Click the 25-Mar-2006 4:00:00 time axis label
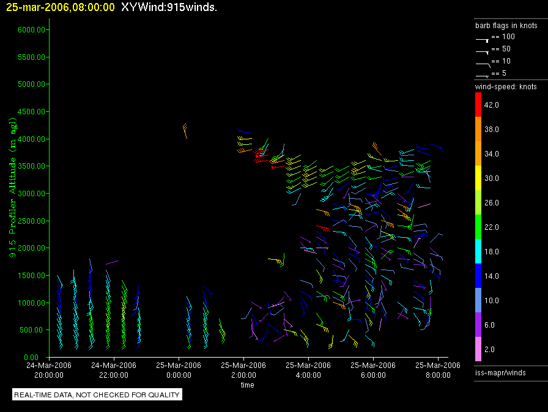Screen dimensions: 548x412 (308, 369)
